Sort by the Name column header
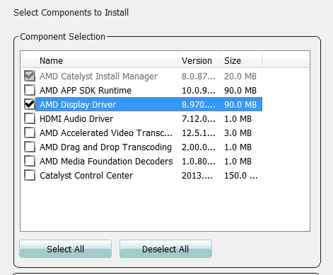The image size is (333, 275). (106, 61)
